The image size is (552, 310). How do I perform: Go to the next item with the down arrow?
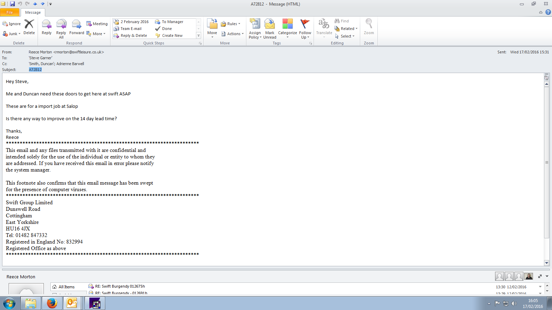coord(43,4)
